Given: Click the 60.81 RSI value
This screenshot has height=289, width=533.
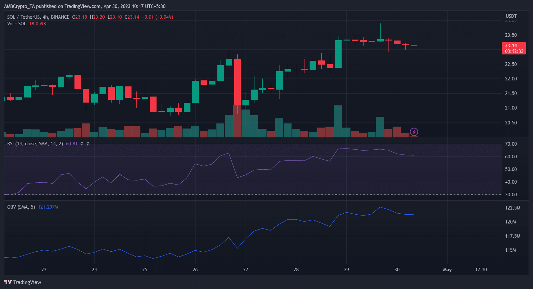Looking at the screenshot, I should coord(72,144).
